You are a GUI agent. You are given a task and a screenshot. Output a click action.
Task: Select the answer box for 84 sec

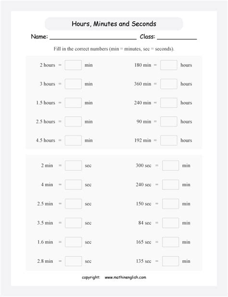point(170,223)
